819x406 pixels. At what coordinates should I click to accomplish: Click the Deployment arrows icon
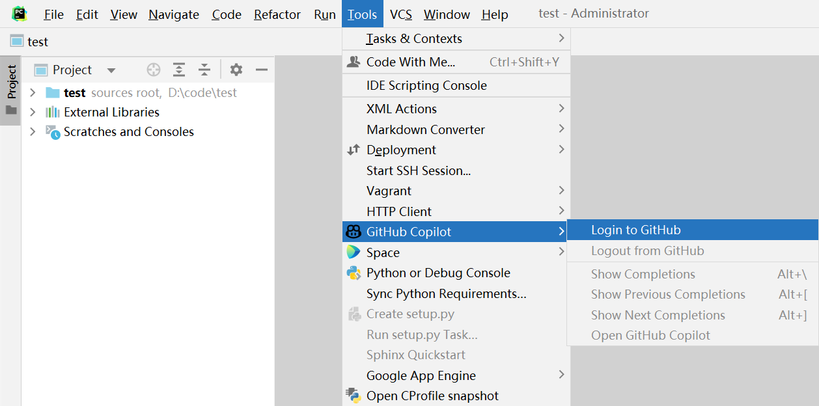click(354, 150)
